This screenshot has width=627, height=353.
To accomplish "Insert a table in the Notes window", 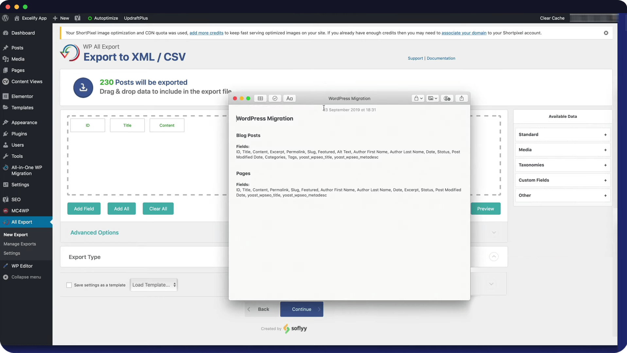I will pos(260,98).
